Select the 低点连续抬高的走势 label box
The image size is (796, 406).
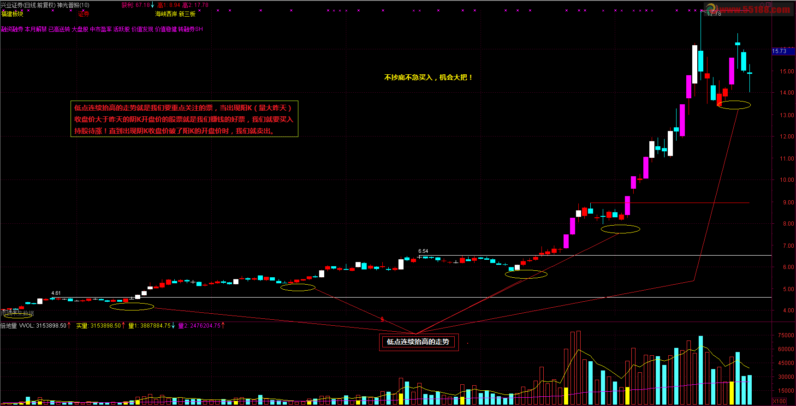pyautogui.click(x=418, y=342)
